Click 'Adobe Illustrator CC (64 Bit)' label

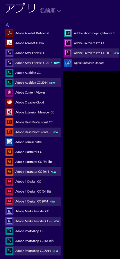pos(34,162)
